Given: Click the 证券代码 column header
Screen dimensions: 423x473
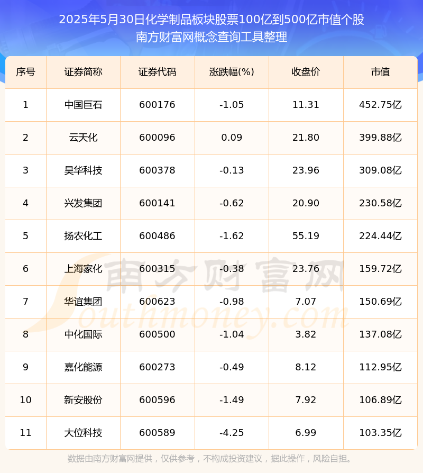Looking at the screenshot, I should click(158, 72).
